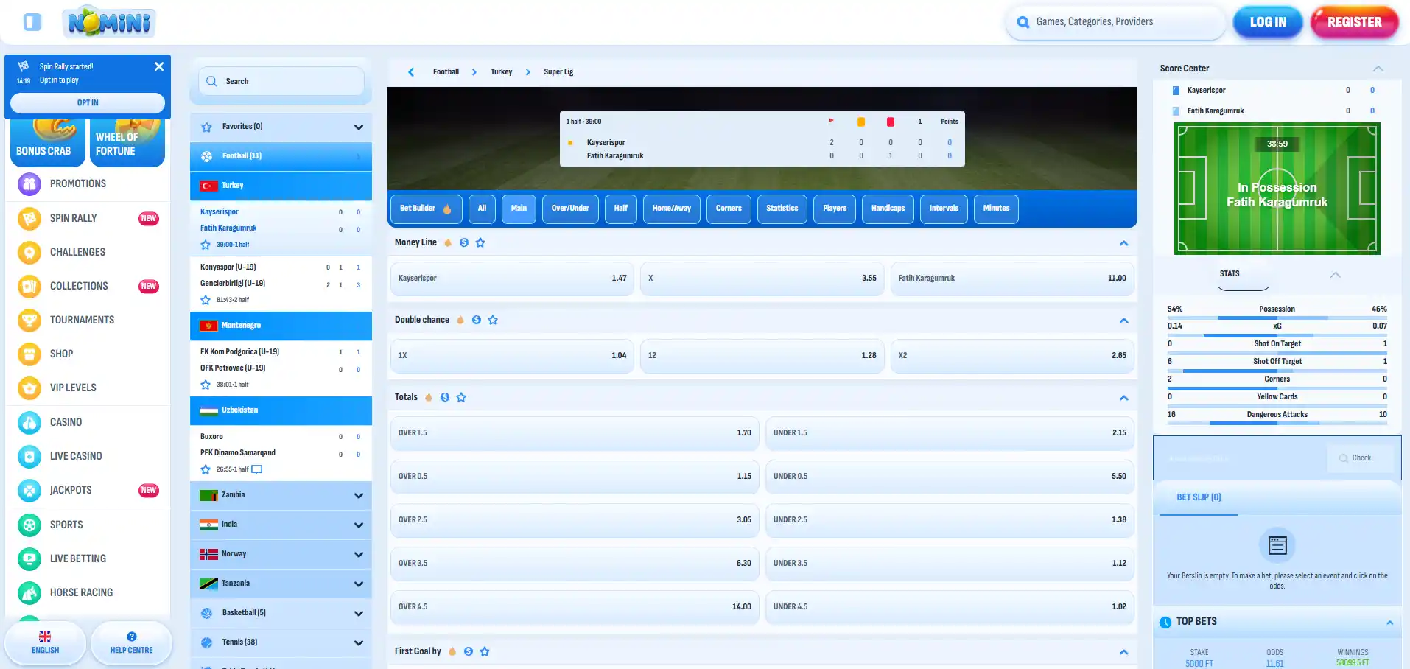Expand the Tennis (38) category
Image resolution: width=1410 pixels, height=669 pixels.
pos(359,642)
